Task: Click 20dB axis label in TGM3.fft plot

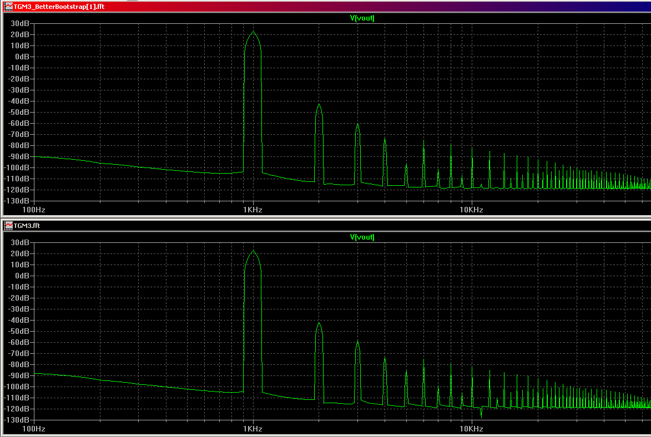Action: coord(20,253)
